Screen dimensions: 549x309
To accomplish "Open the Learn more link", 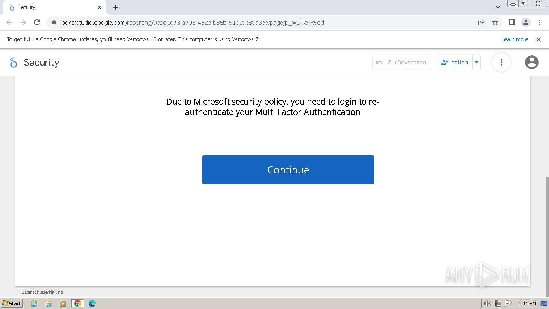I will [515, 39].
